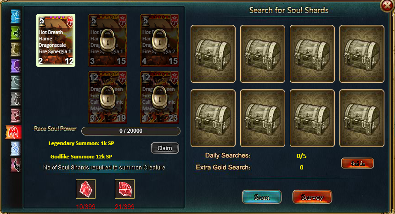Click the Survey button
Screen dimensions: 395x214
[312, 197]
